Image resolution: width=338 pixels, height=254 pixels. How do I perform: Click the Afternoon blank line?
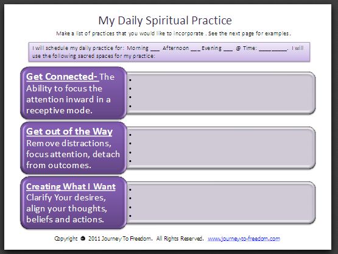(x=195, y=50)
